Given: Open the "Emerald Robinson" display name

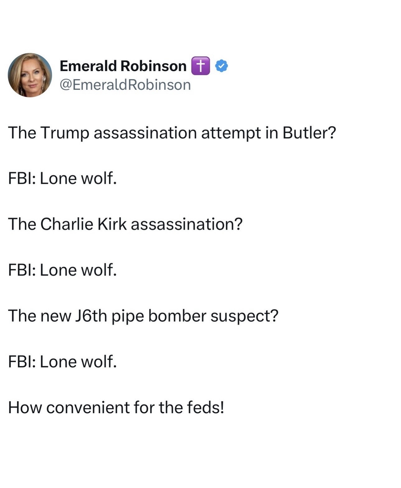Looking at the screenshot, I should pos(123,66).
